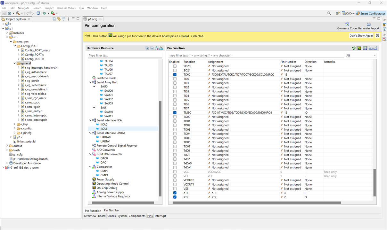Collapse all in Project Explorer
This screenshot has width=387, height=230.
[x=54, y=19]
